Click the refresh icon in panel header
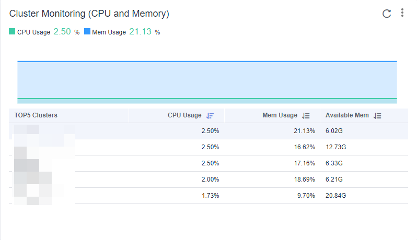The height and width of the screenshot is (240, 417). [x=387, y=14]
